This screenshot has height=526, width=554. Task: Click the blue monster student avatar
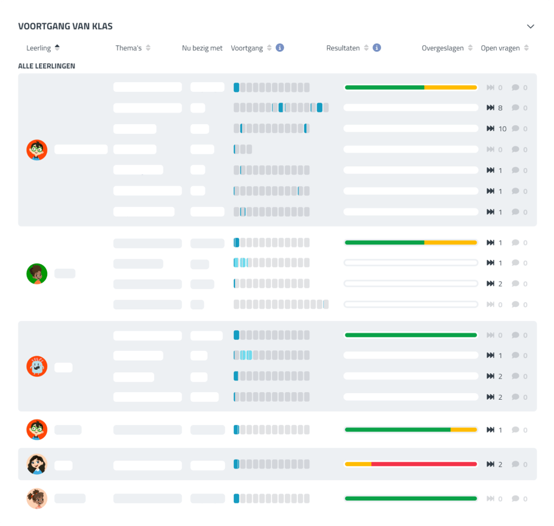click(x=37, y=366)
